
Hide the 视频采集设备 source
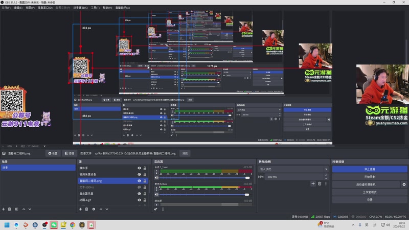(x=139, y=174)
